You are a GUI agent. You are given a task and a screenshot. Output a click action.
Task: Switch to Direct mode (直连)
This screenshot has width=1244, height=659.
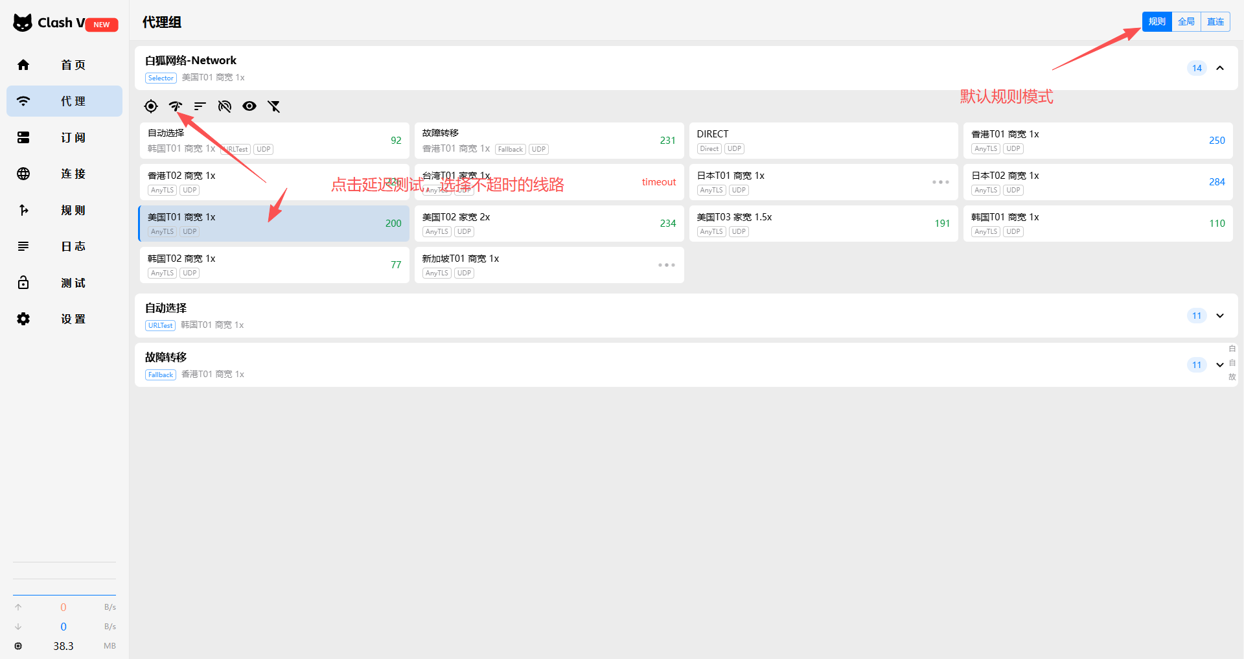[1215, 21]
